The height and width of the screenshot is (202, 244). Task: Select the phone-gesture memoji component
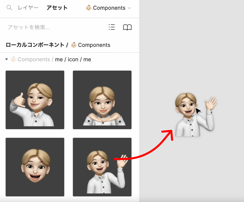(35, 100)
